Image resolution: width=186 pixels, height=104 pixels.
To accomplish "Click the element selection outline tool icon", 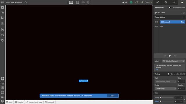I will (x=2, y=79).
